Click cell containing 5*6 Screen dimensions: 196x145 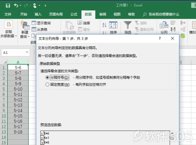click(18, 67)
